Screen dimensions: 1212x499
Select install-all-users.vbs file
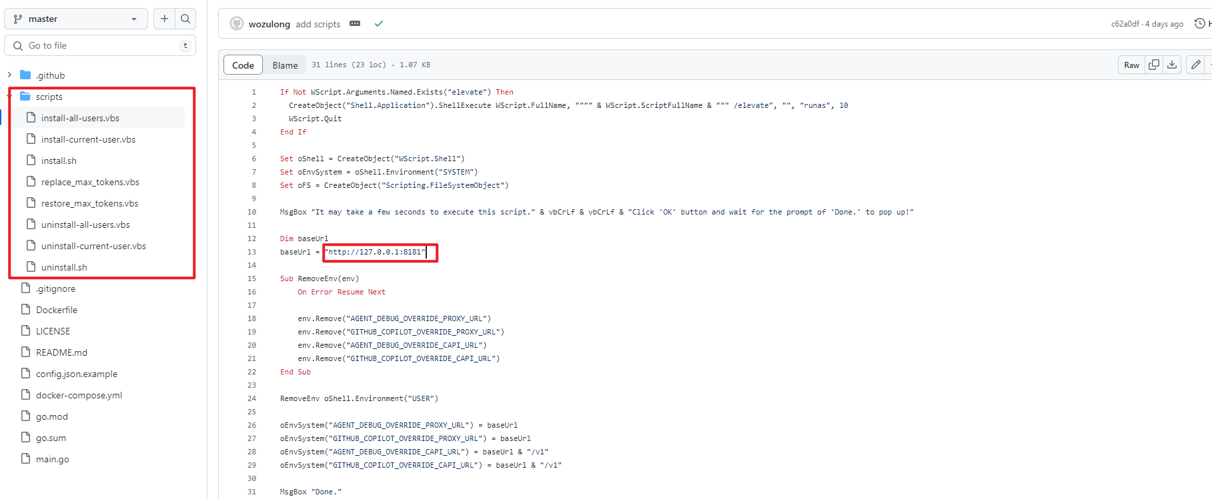coord(80,118)
